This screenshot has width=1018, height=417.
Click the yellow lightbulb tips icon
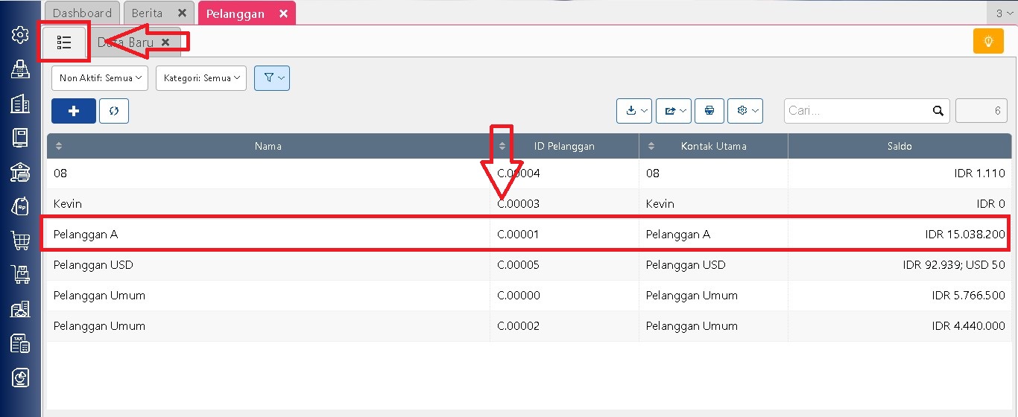click(988, 42)
